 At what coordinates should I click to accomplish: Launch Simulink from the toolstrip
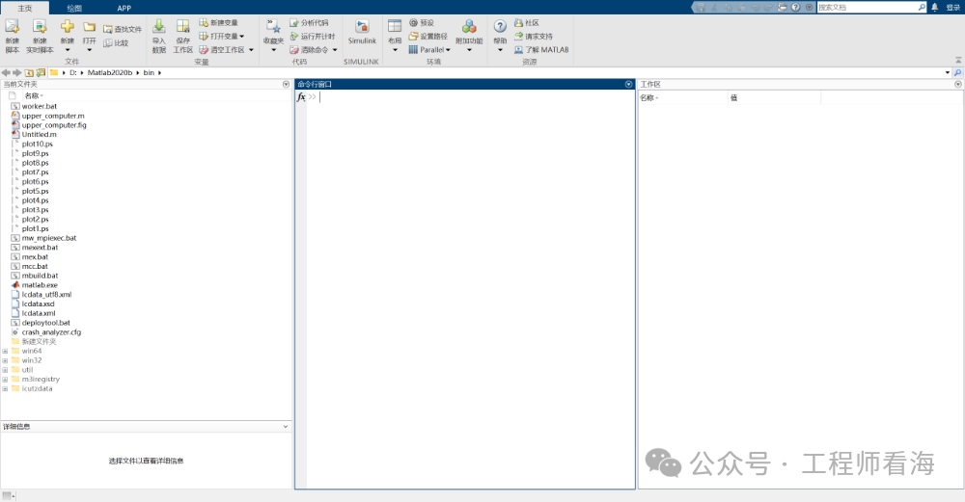[x=362, y=32]
